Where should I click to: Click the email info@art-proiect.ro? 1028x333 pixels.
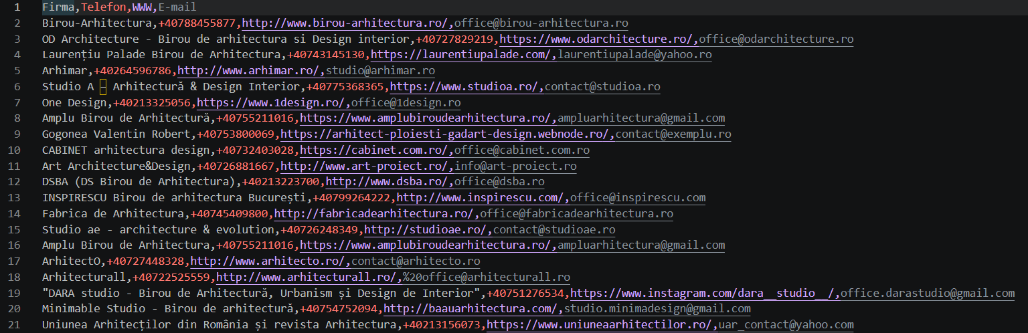click(515, 166)
